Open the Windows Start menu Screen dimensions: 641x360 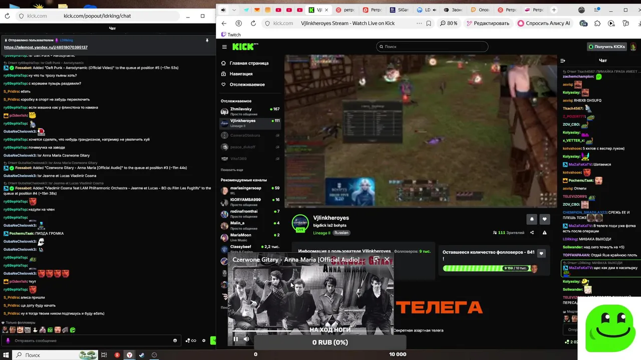click(x=6, y=355)
